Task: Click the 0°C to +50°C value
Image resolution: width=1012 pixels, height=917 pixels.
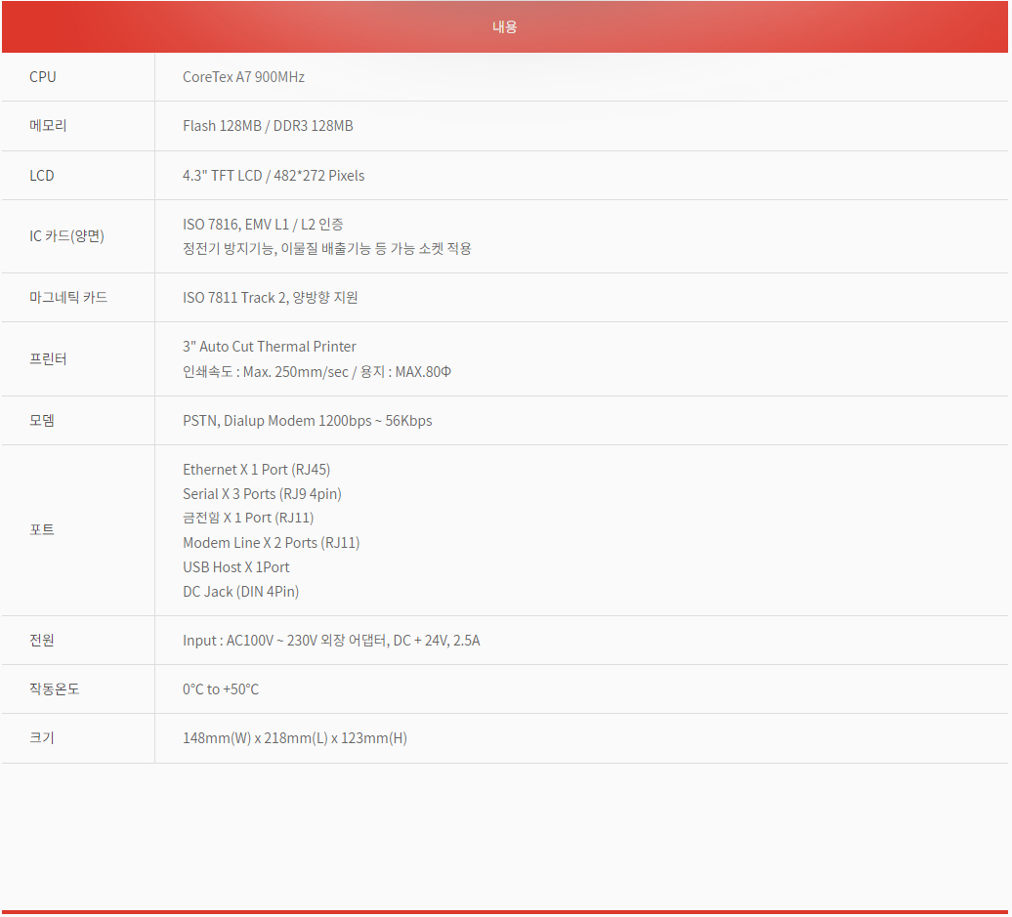Action: (x=221, y=689)
